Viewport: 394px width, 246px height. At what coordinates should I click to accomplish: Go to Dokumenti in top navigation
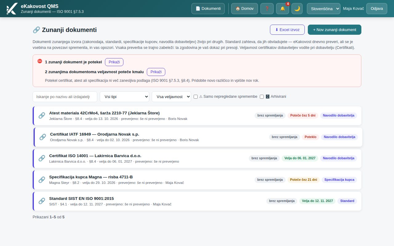click(208, 9)
